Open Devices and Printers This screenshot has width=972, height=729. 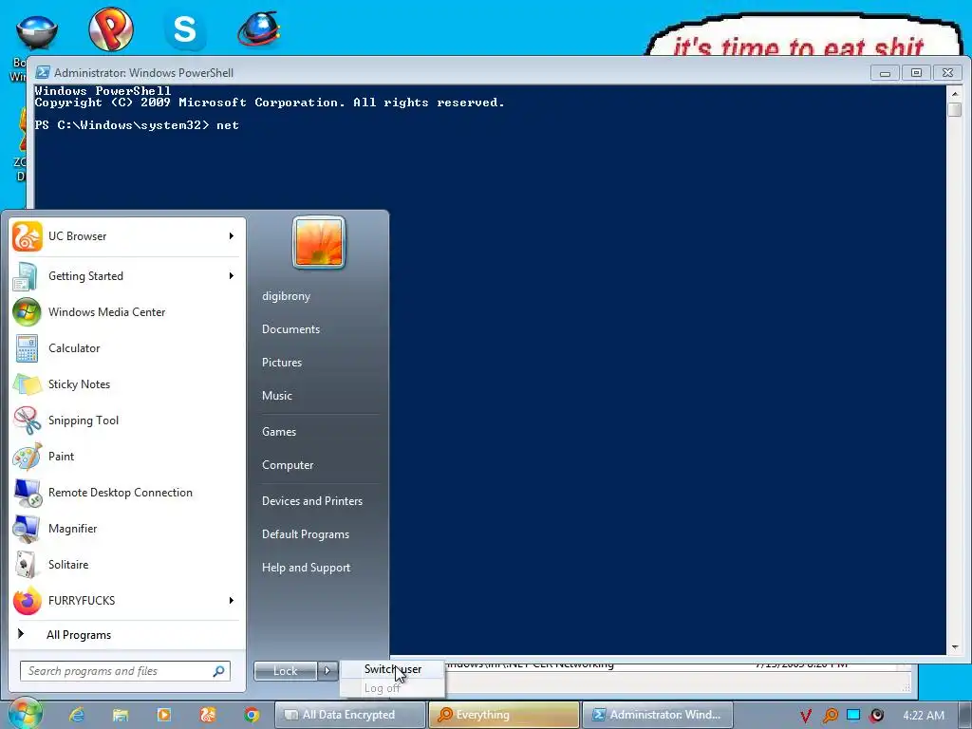[x=311, y=501]
